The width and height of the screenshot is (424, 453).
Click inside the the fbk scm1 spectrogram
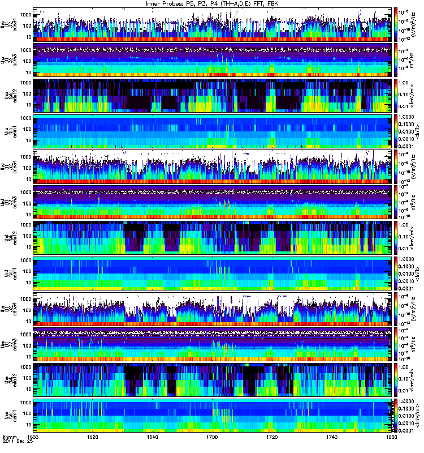click(x=212, y=416)
